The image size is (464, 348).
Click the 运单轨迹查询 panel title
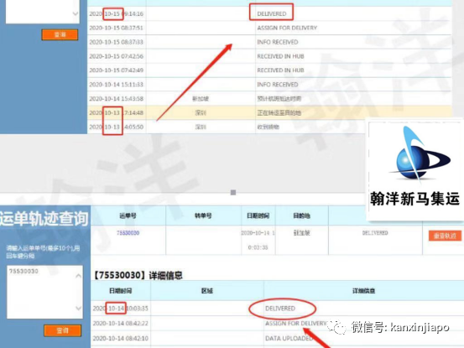(44, 219)
